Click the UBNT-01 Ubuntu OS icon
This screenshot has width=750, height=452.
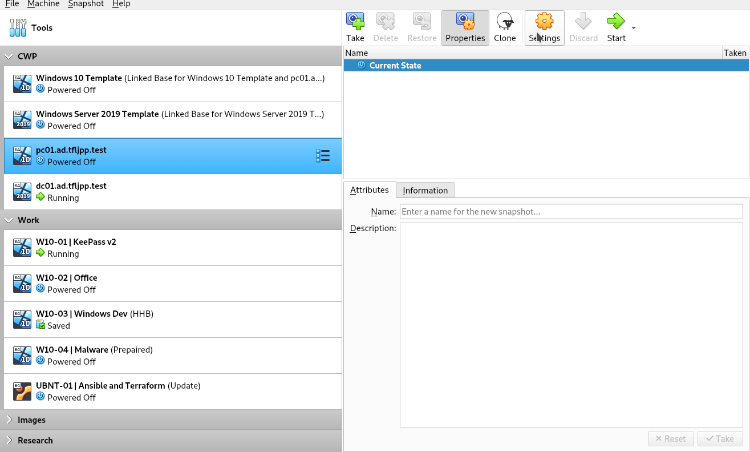click(x=22, y=392)
